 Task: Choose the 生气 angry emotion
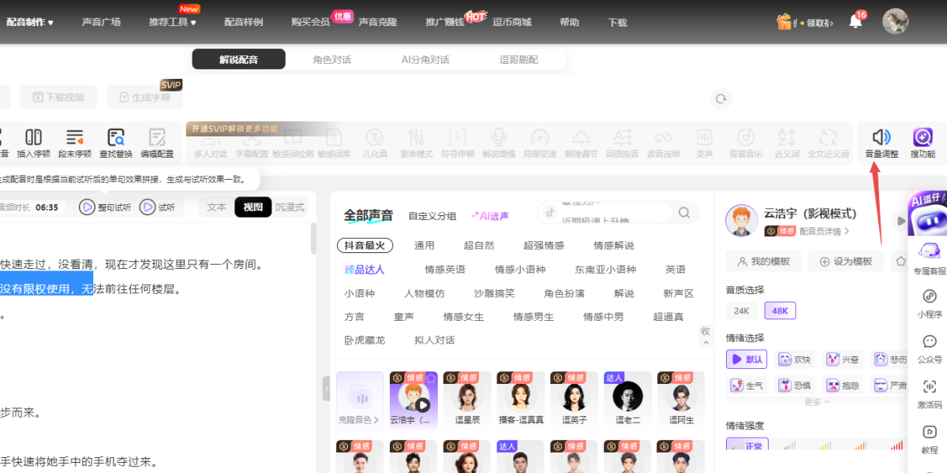point(746,385)
